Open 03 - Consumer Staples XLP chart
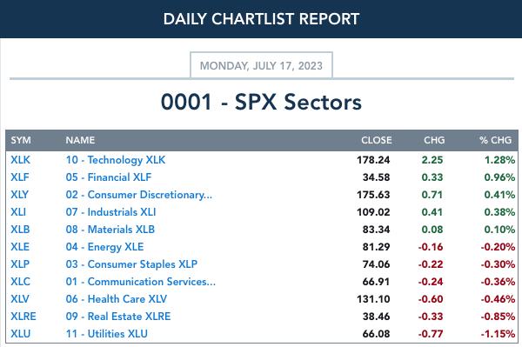522x347 pixels. coord(131,264)
